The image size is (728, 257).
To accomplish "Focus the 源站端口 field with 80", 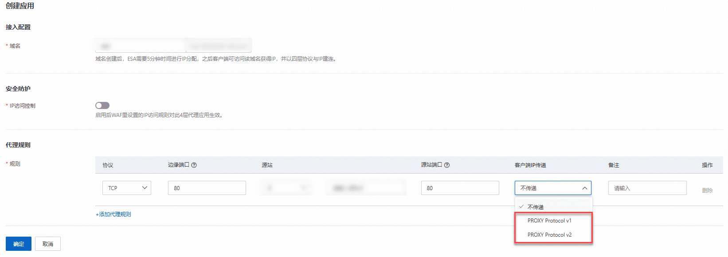I will (x=460, y=188).
